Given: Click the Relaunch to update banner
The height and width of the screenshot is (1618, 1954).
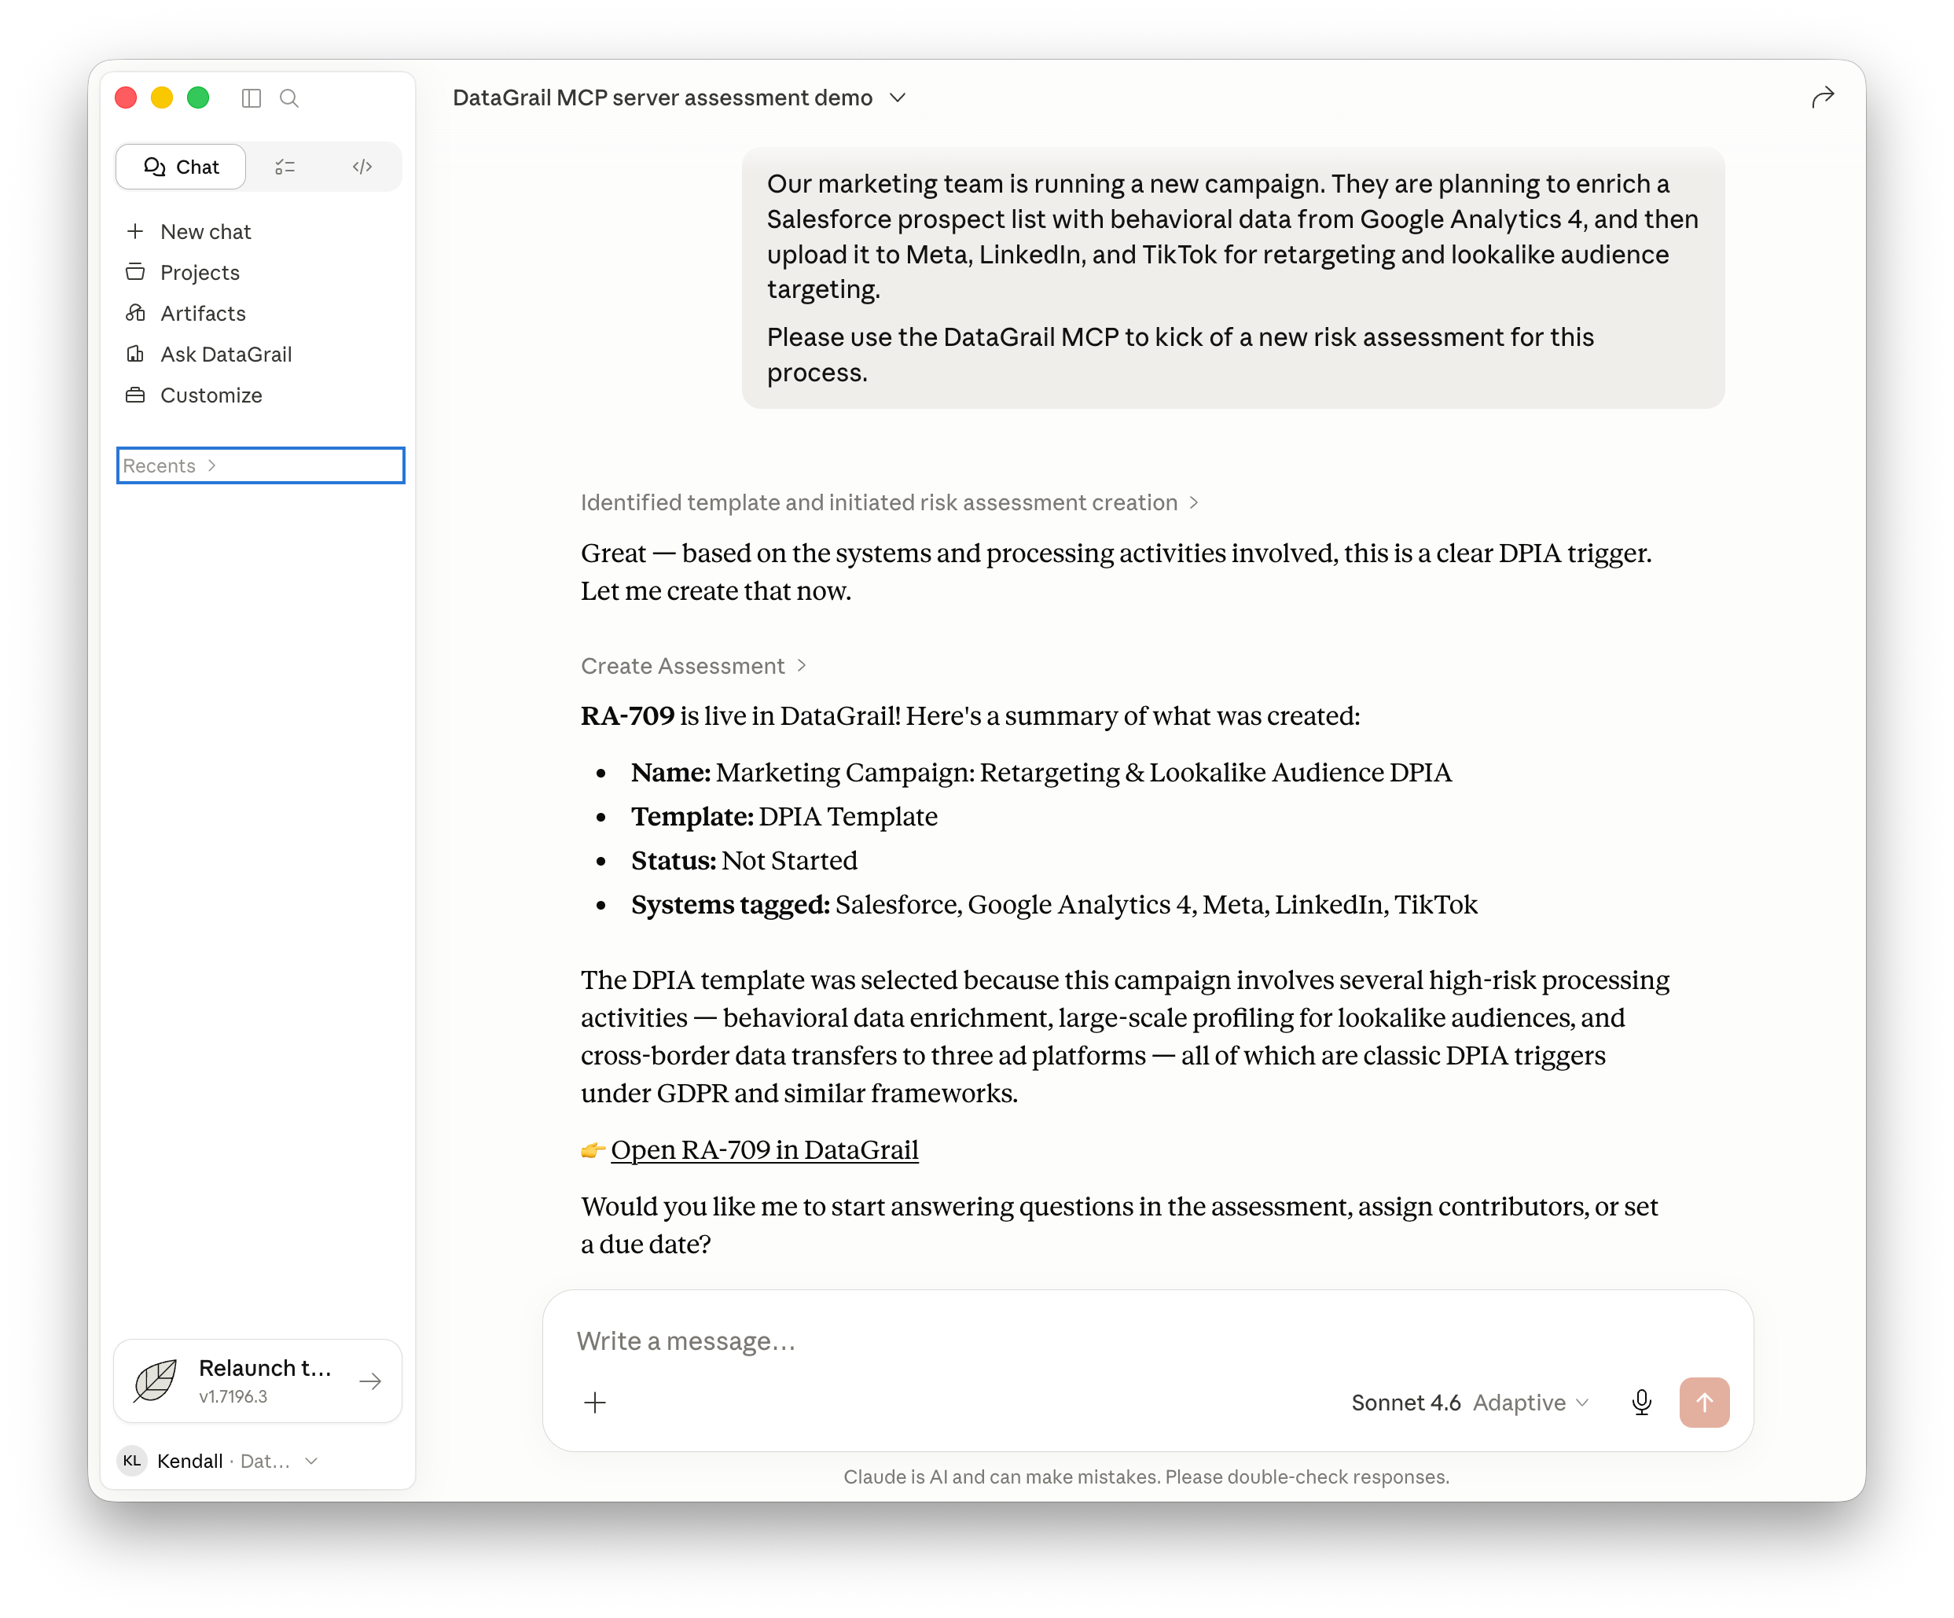Looking at the screenshot, I should click(x=258, y=1381).
